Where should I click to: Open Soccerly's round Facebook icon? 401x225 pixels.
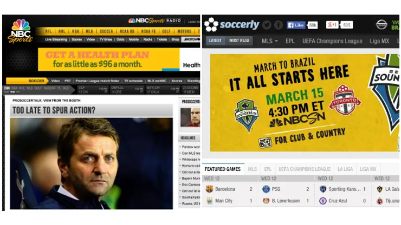(x=279, y=25)
